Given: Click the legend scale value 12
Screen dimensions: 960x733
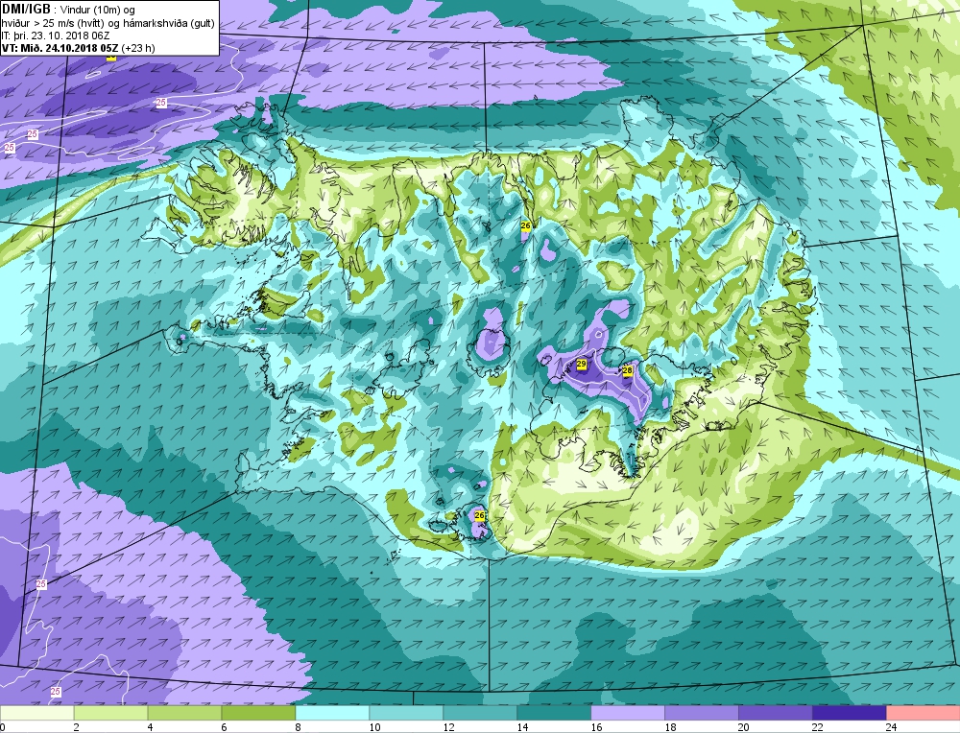Looking at the screenshot, I should (x=448, y=727).
